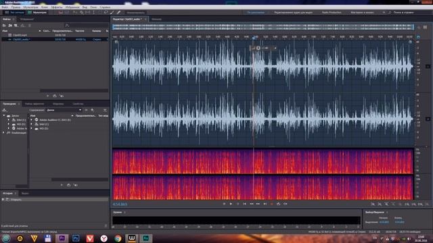433x243 pixels.
Task: Open Premiere Pro from the taskbar
Action: [62, 238]
